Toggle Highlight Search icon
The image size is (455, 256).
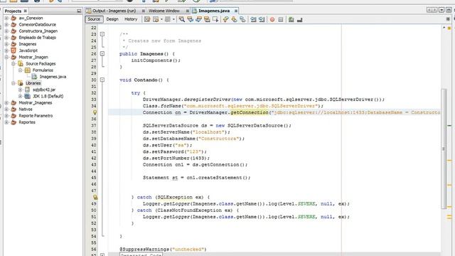coord(207,19)
